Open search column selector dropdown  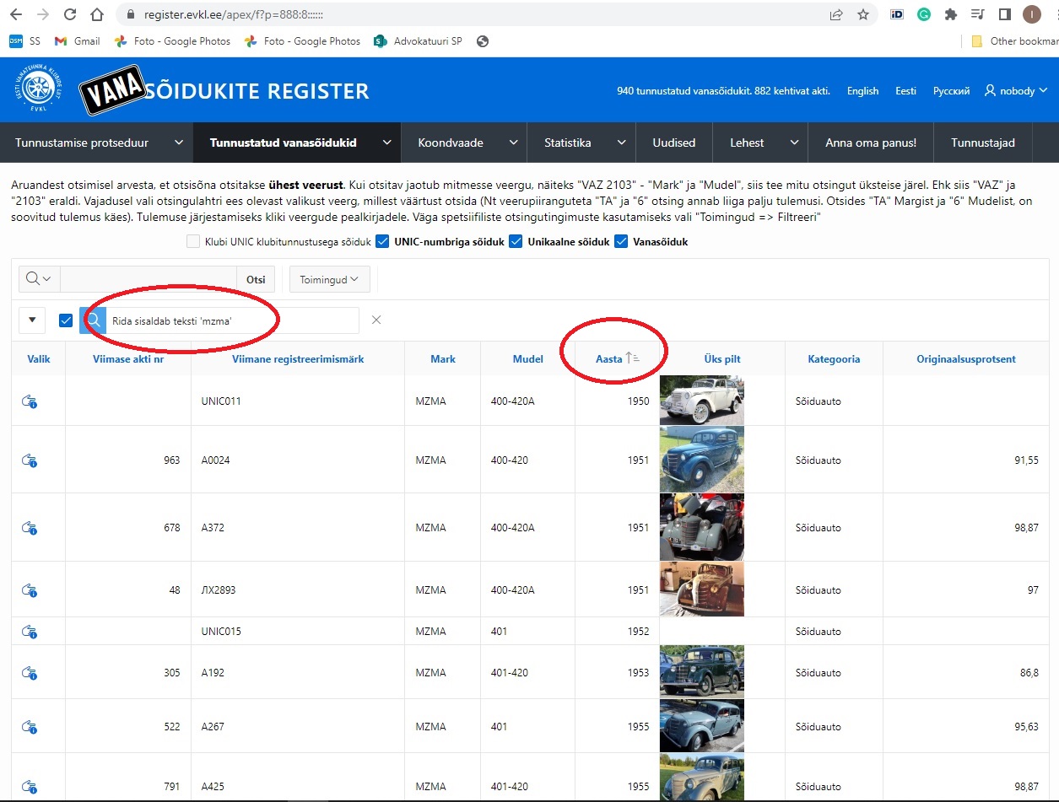(39, 279)
